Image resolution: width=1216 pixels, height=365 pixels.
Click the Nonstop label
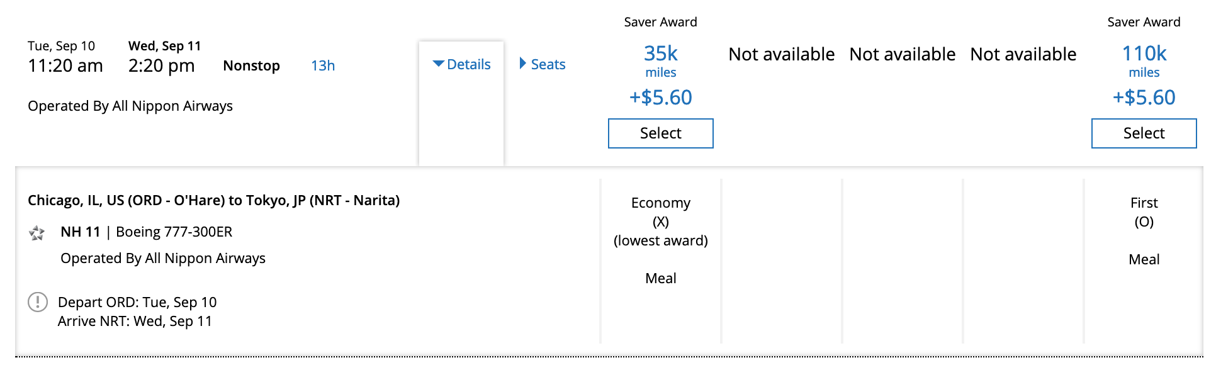(251, 66)
